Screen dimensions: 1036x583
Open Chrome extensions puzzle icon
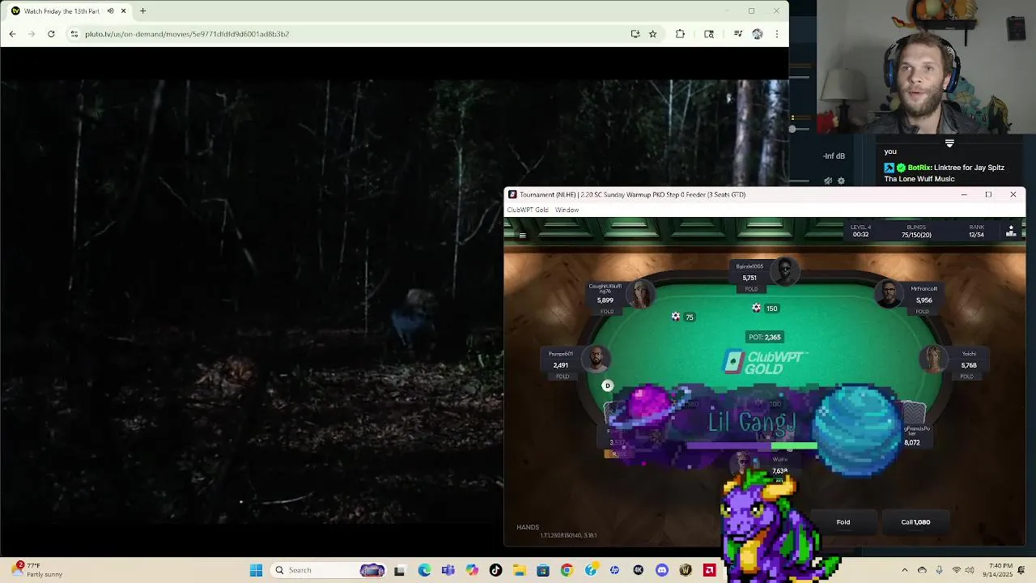(680, 34)
